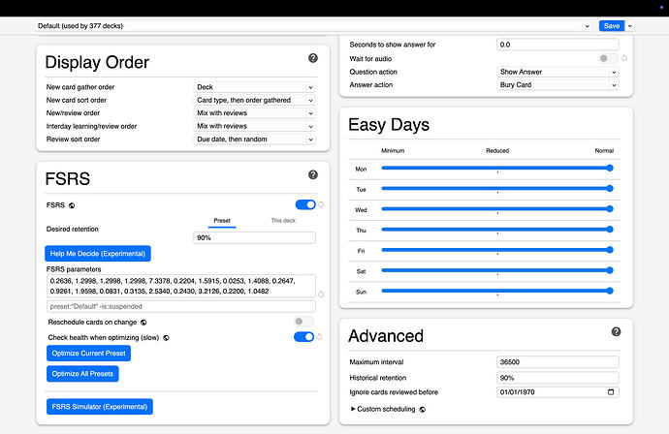Select the Preset tab for desired retention
This screenshot has height=434, width=669.
pos(222,221)
